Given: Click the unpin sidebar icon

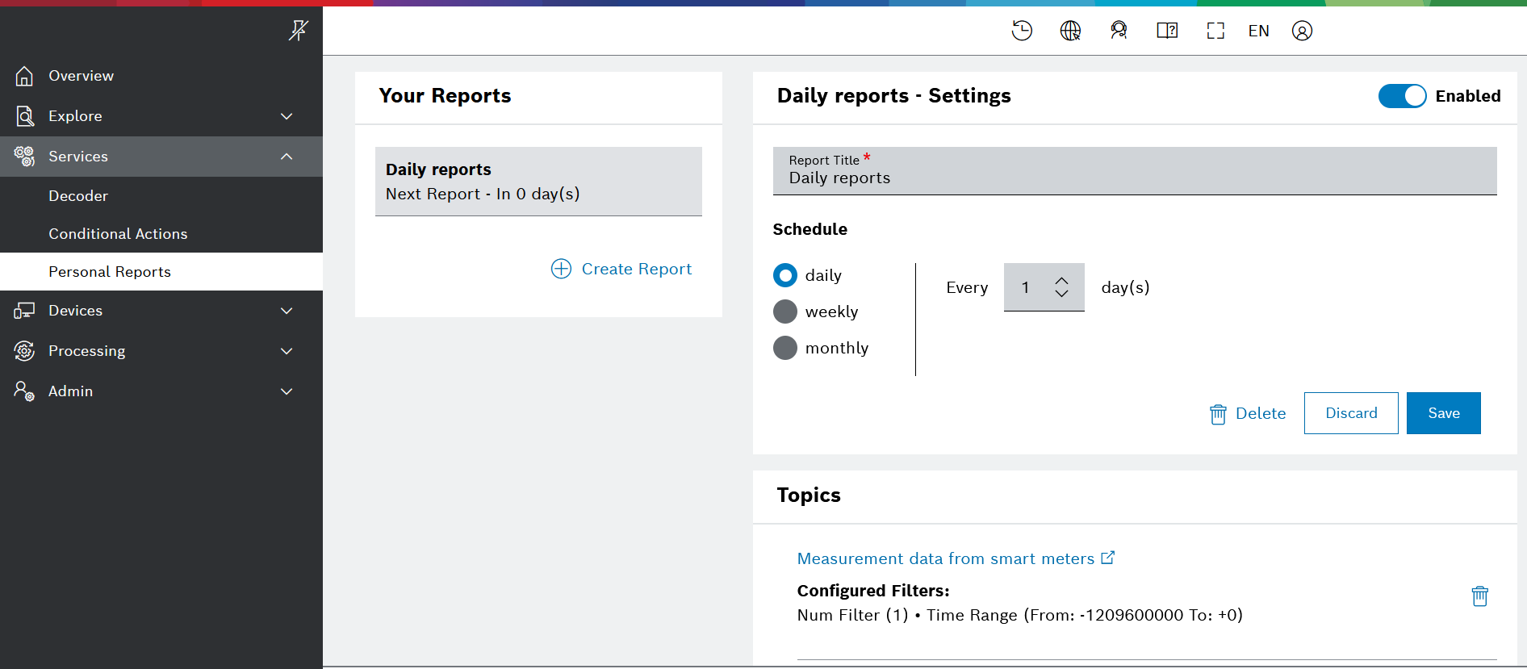Looking at the screenshot, I should click(x=298, y=31).
